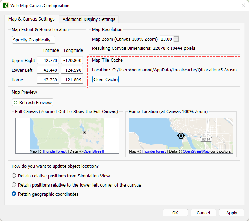Decrease Map Zoom with the down arrow
The image size is (249, 221).
pos(176,41)
